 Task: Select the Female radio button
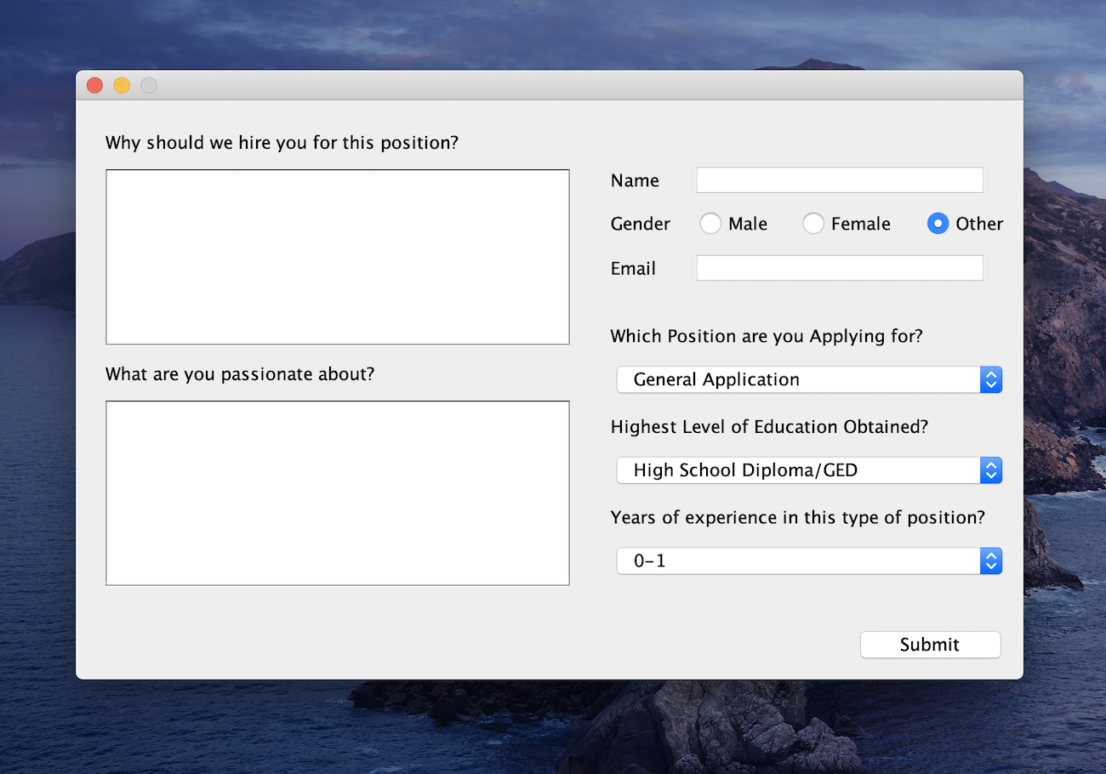tap(813, 224)
